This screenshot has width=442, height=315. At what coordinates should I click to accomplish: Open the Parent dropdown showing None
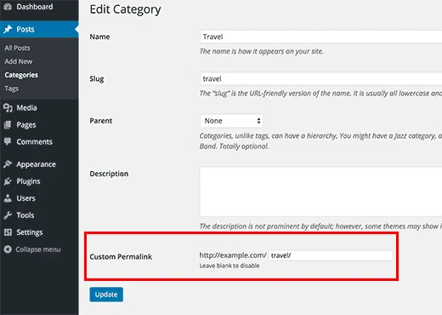(x=232, y=121)
